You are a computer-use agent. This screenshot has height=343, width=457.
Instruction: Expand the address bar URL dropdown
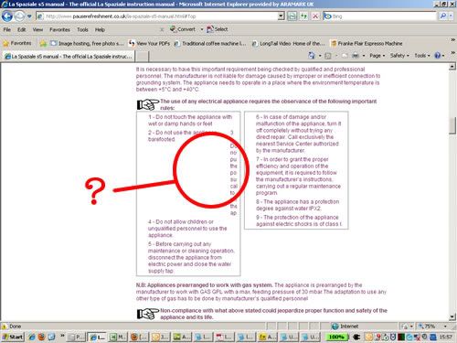[x=282, y=16]
